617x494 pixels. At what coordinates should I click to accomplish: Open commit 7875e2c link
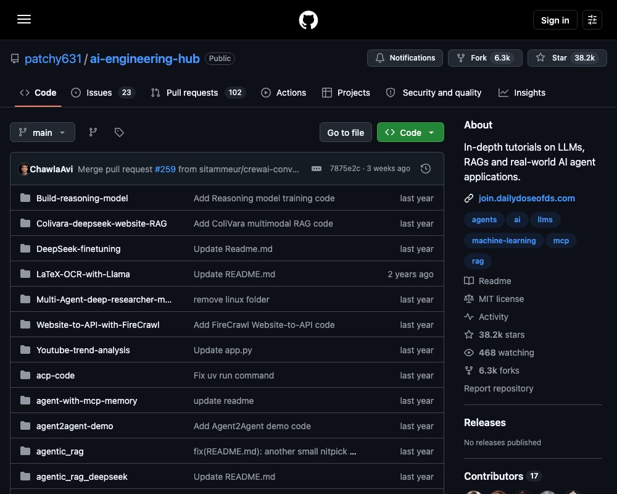click(x=345, y=169)
